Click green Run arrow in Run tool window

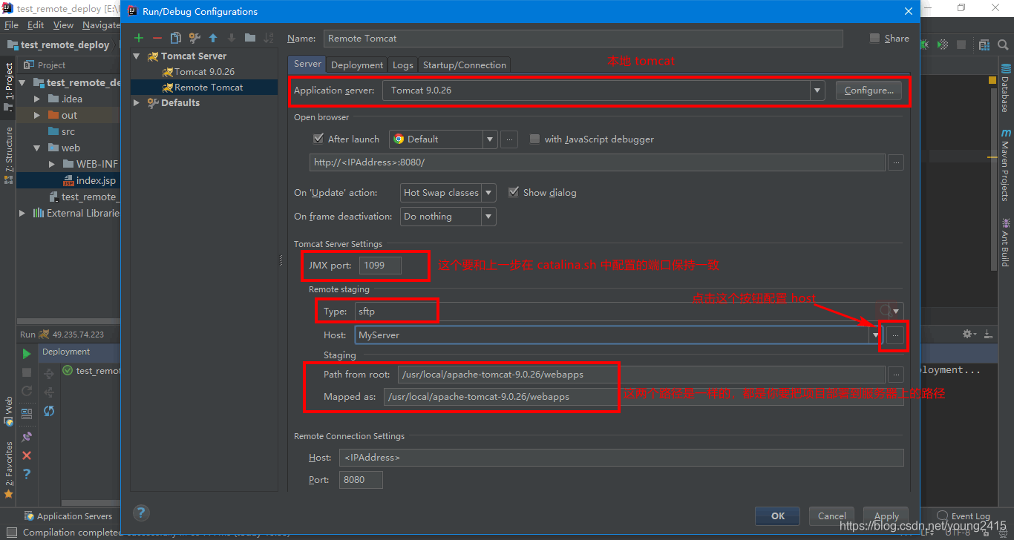tap(27, 354)
